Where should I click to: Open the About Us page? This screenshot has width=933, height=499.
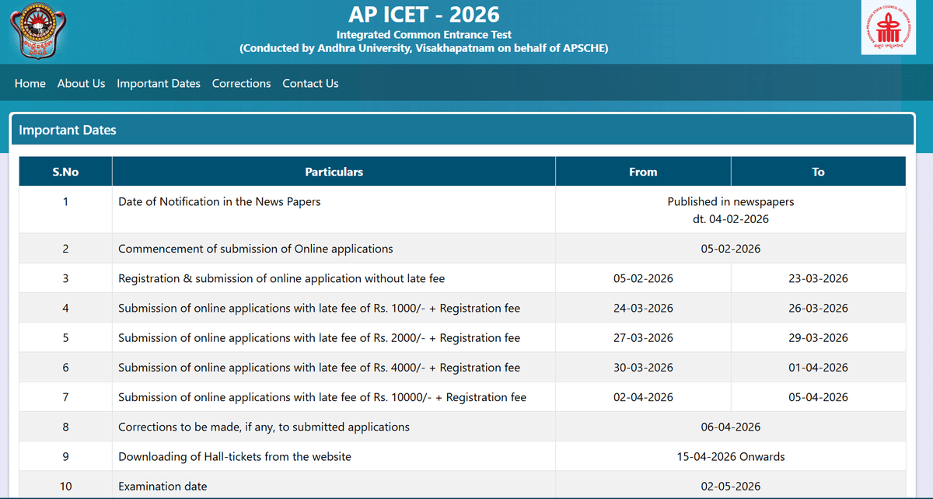click(x=81, y=82)
